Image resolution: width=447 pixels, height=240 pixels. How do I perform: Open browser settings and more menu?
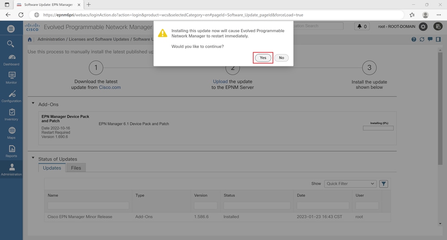[439, 15]
